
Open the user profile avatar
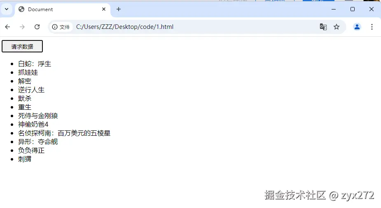coord(357,27)
